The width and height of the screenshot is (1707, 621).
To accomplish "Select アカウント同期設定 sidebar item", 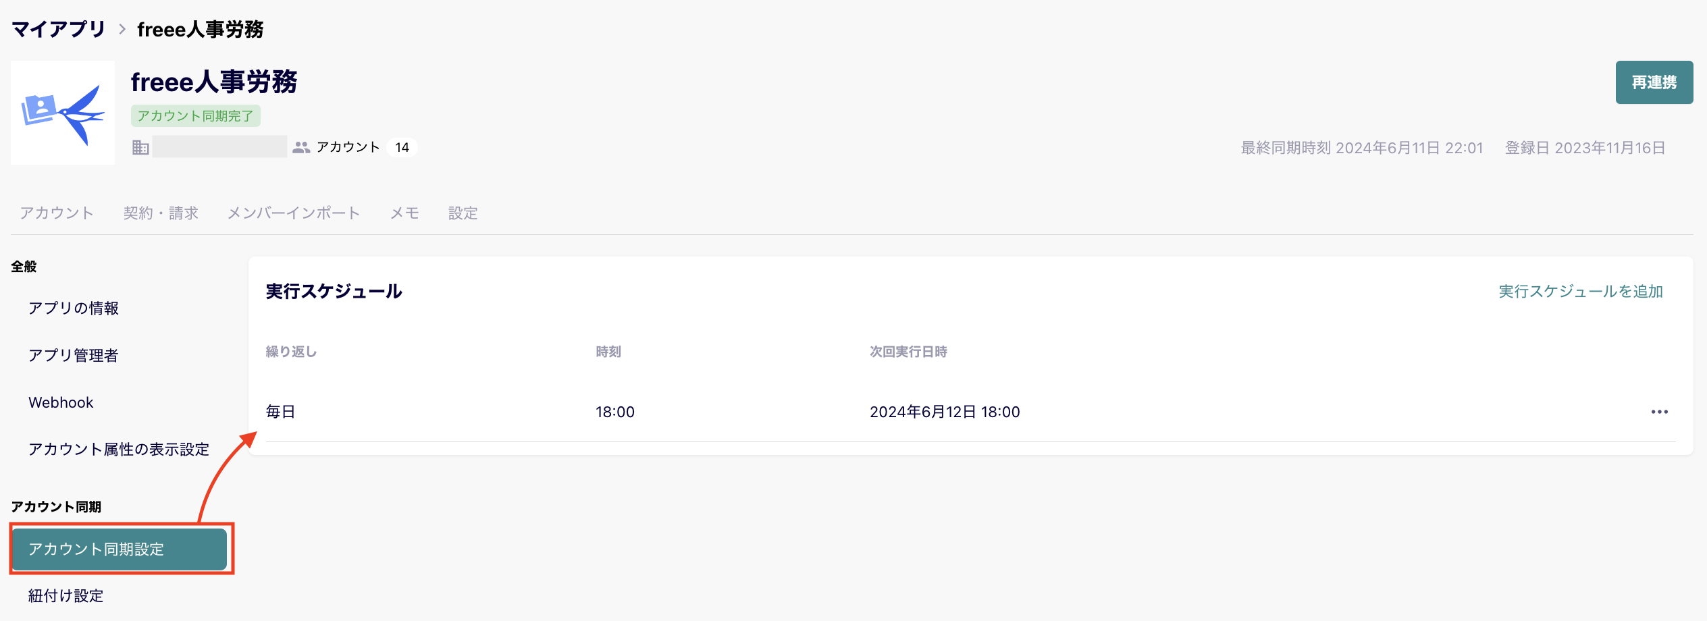I will (x=120, y=549).
